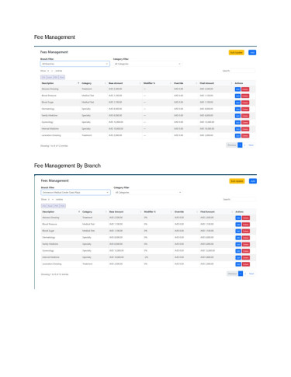Sort by Modifier % in By Branch table
Screen dimensions: 291x377
(x=158, y=211)
